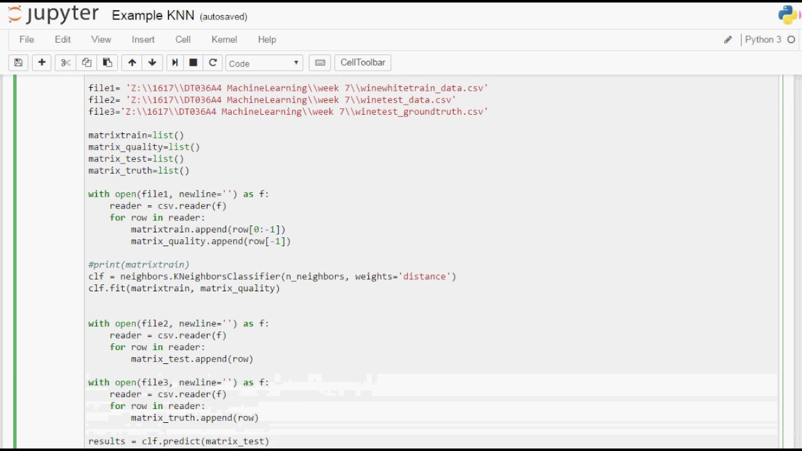Click matrixtrain.append(row[0:-1]) line

tap(208, 230)
